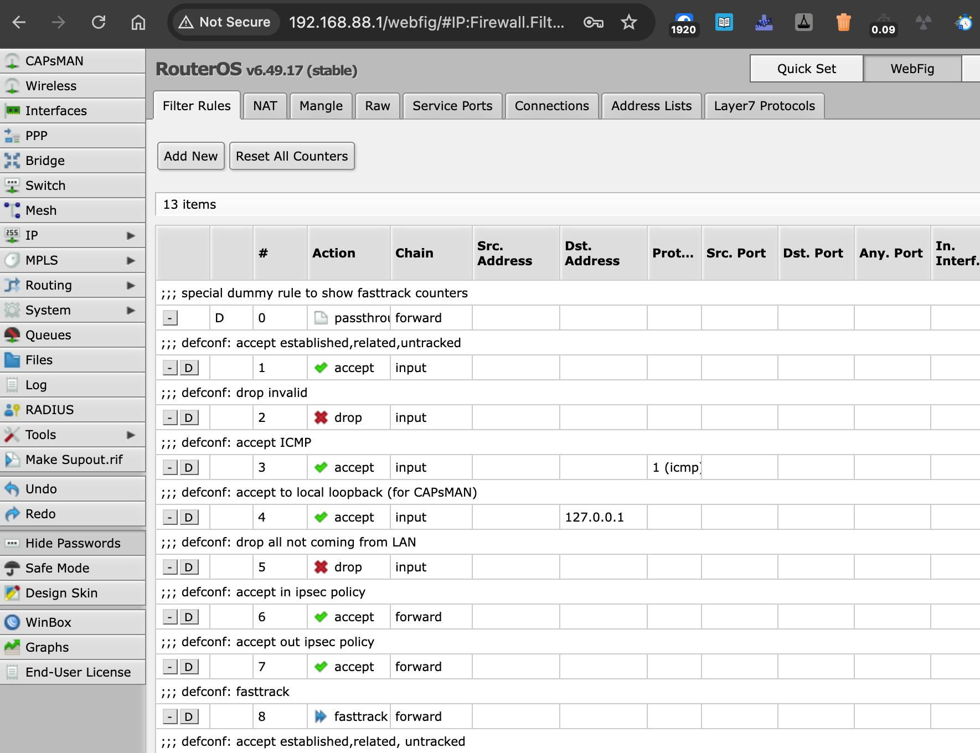The image size is (980, 753).
Task: Click the Not Secure site warning
Action: pos(225,22)
